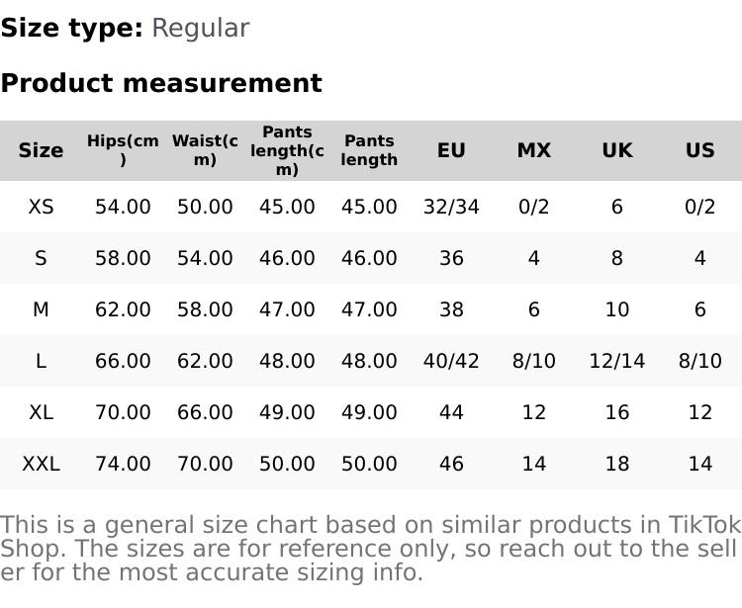Select the M size row label
Image resolution: width=742 pixels, height=608 pixels.
click(41, 309)
